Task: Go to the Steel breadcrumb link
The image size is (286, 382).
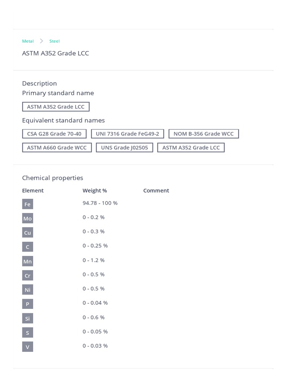Action: pyautogui.click(x=54, y=41)
